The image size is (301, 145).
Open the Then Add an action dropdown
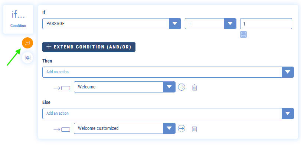click(168, 72)
